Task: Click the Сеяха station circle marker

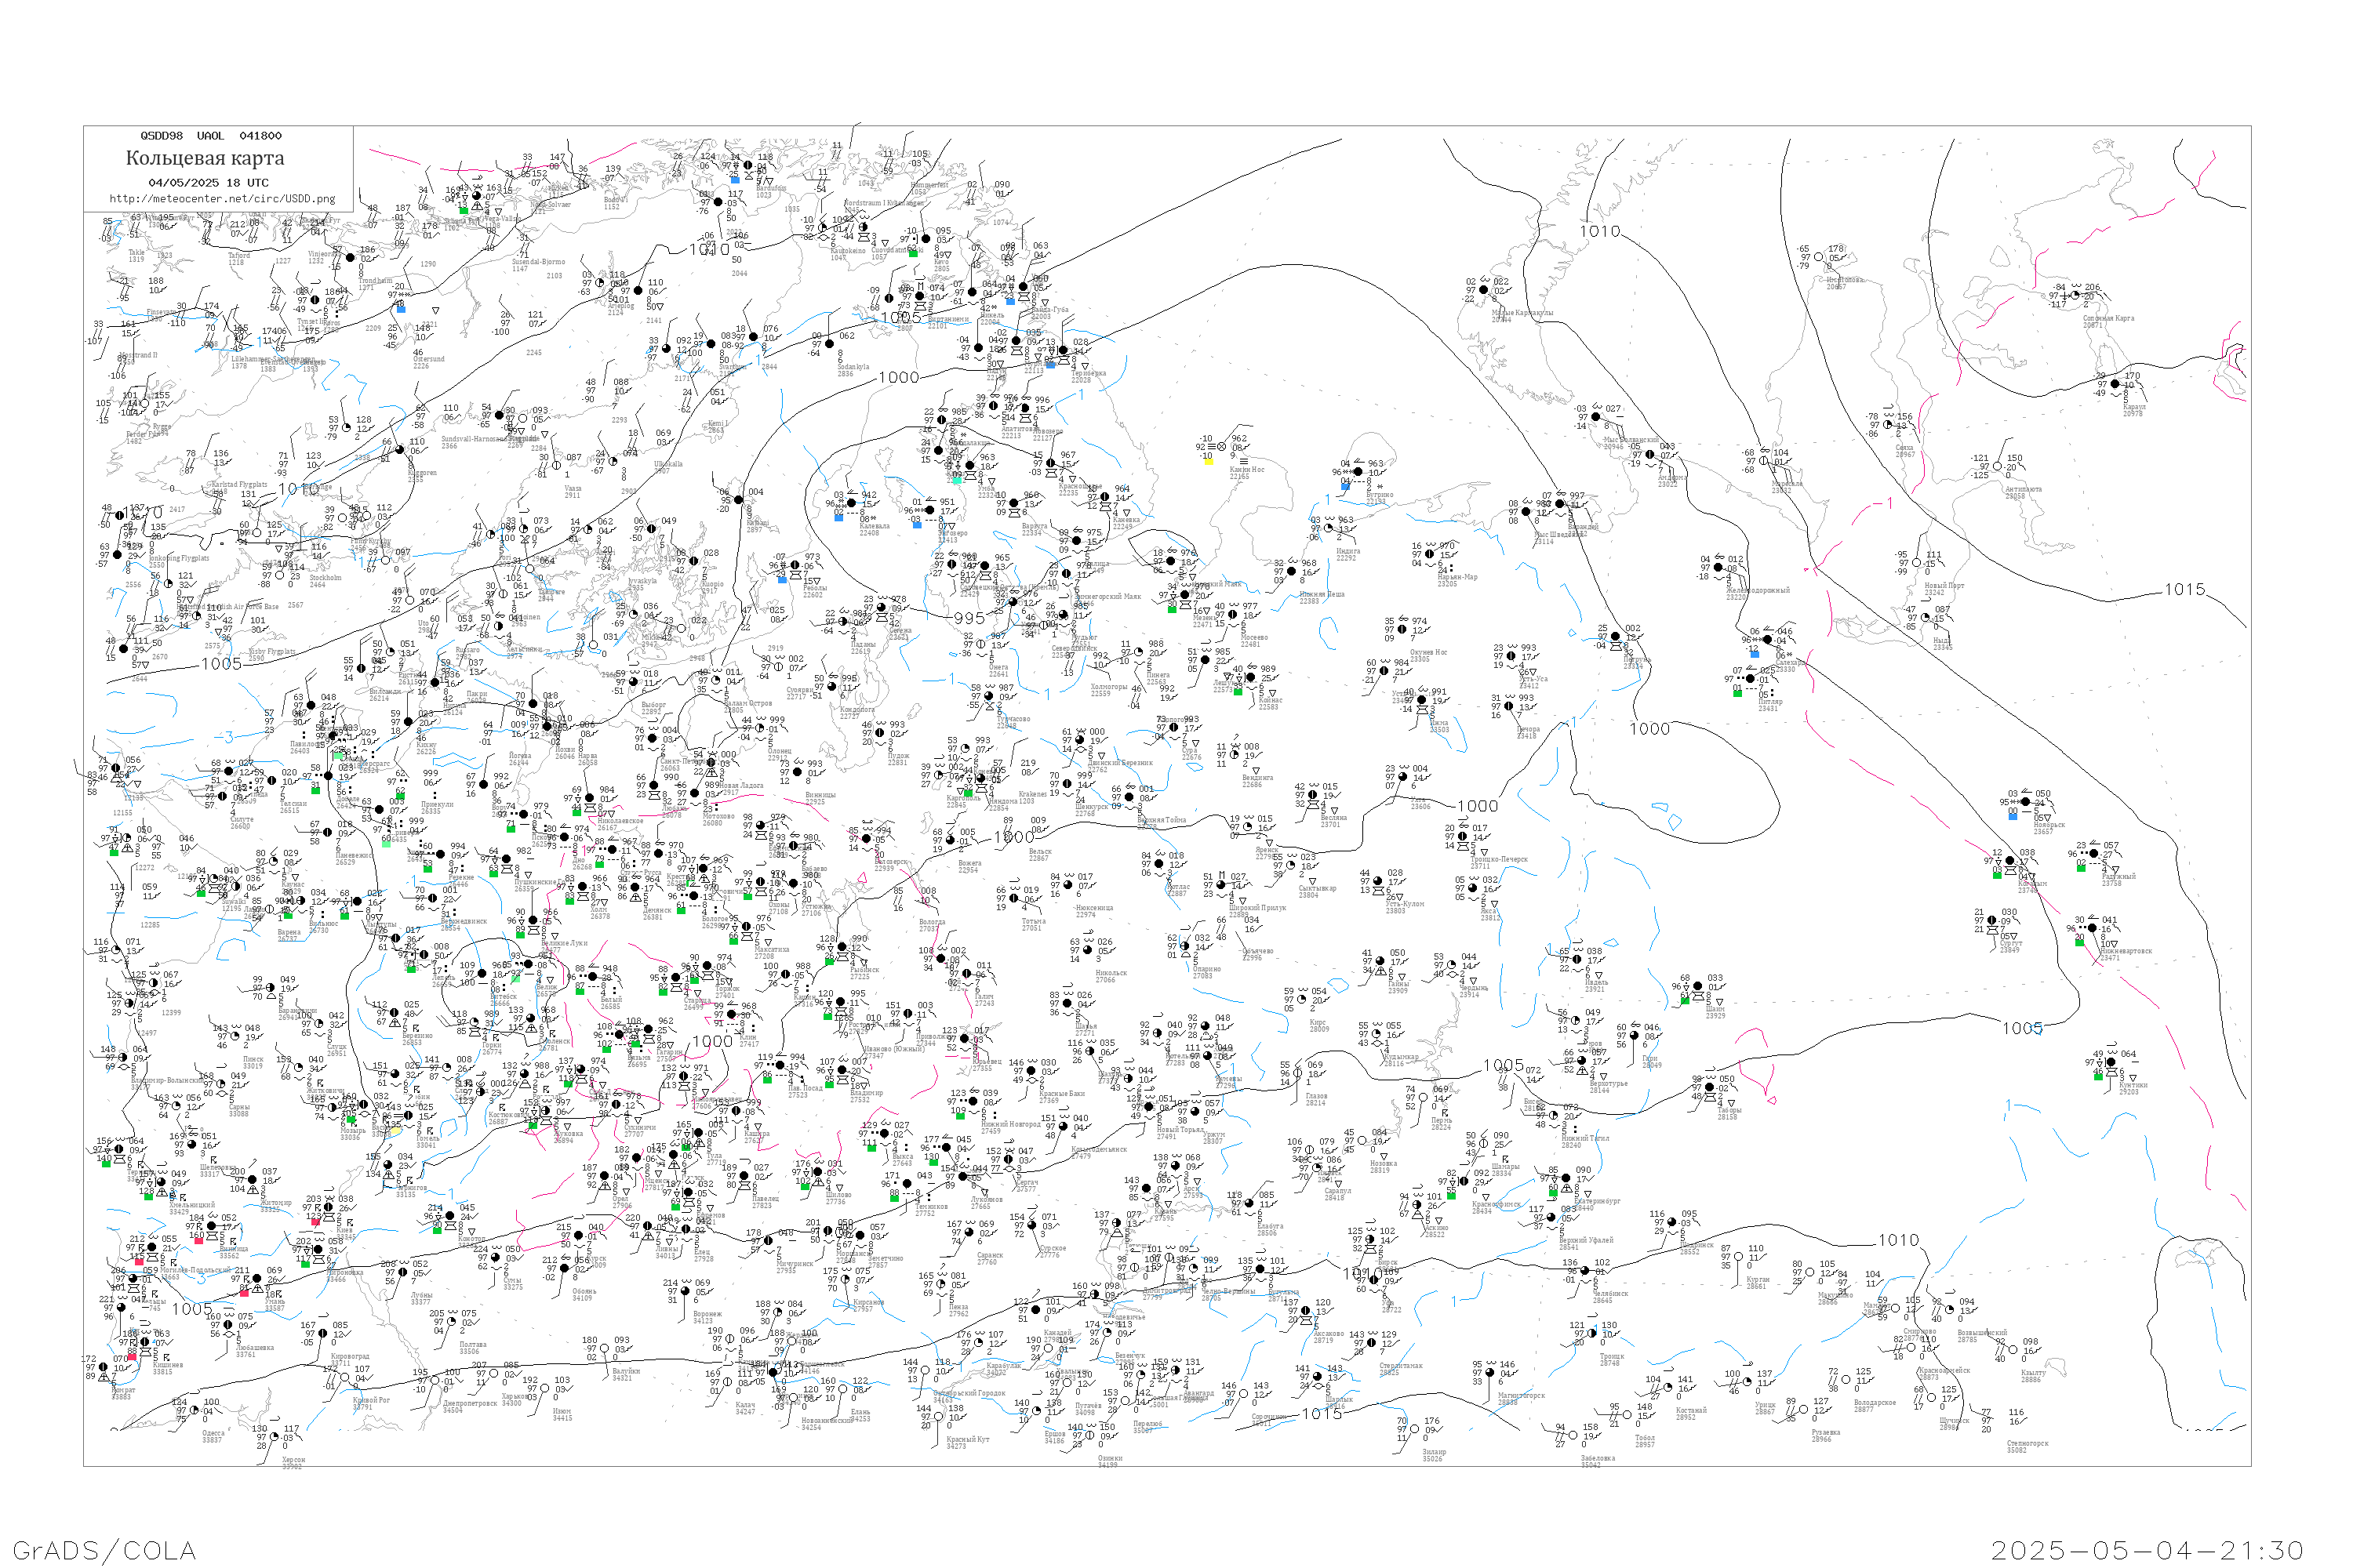Action: (1889, 425)
